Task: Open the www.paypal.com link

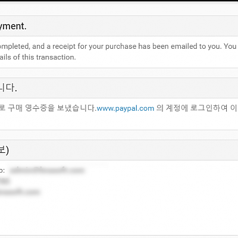Action: (126, 108)
